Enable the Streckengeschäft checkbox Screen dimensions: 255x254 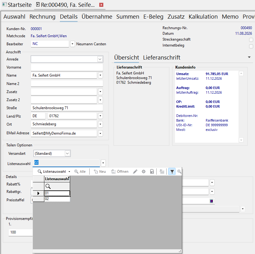251,40
